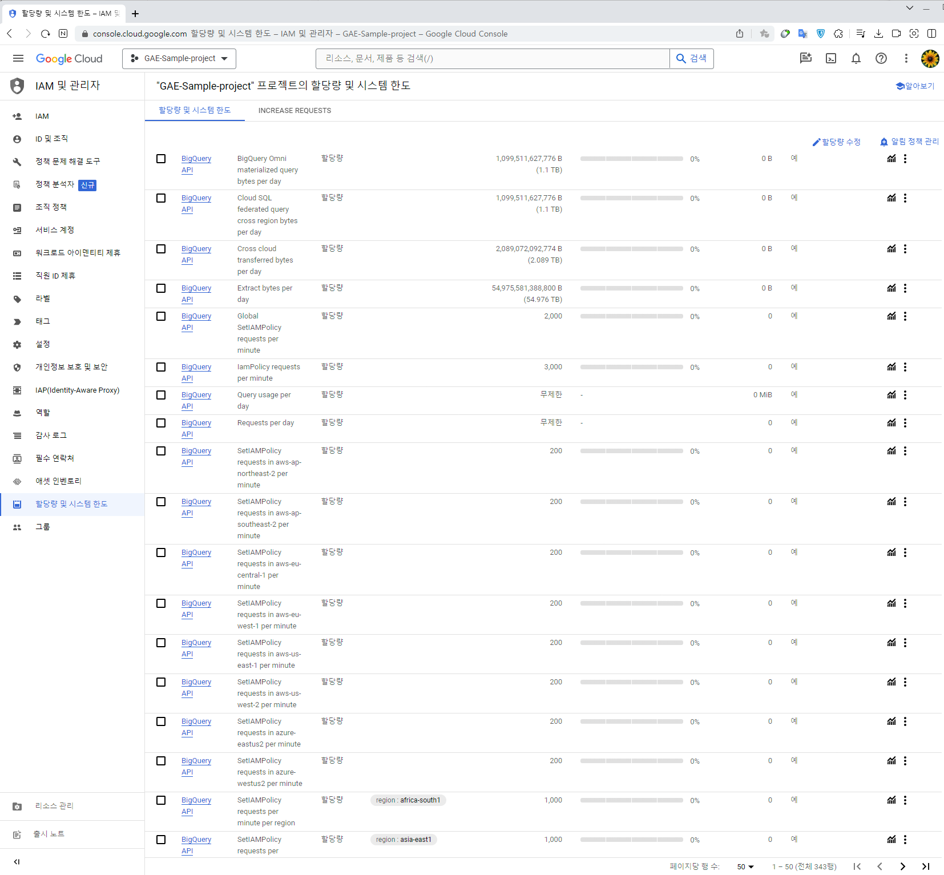Tick checkbox for Cross cloud transferred bytes

coord(161,249)
